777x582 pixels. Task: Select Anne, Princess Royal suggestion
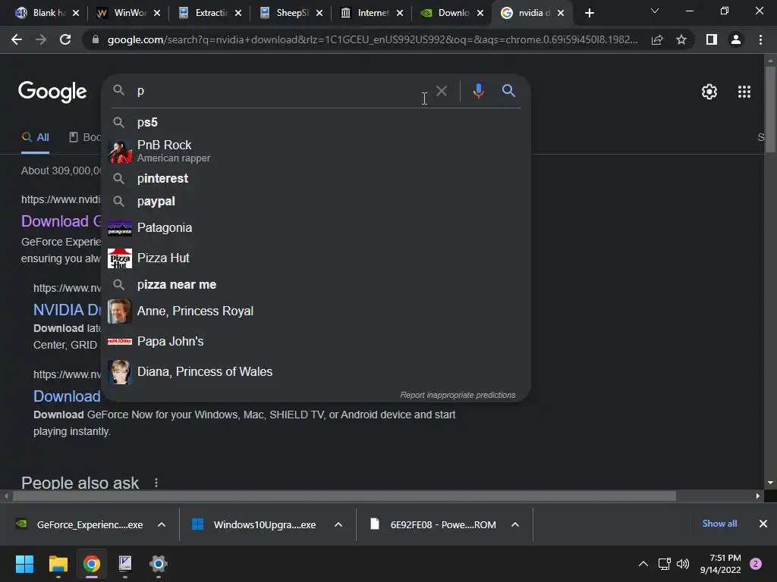(316, 311)
